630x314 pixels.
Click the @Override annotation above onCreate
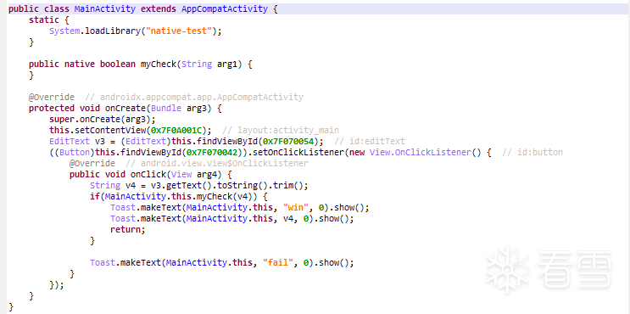[x=52, y=98]
